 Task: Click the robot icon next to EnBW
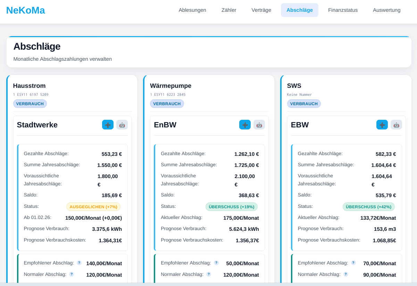click(259, 125)
